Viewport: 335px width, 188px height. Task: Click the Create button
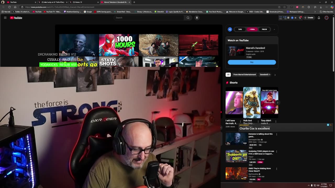click(309, 18)
